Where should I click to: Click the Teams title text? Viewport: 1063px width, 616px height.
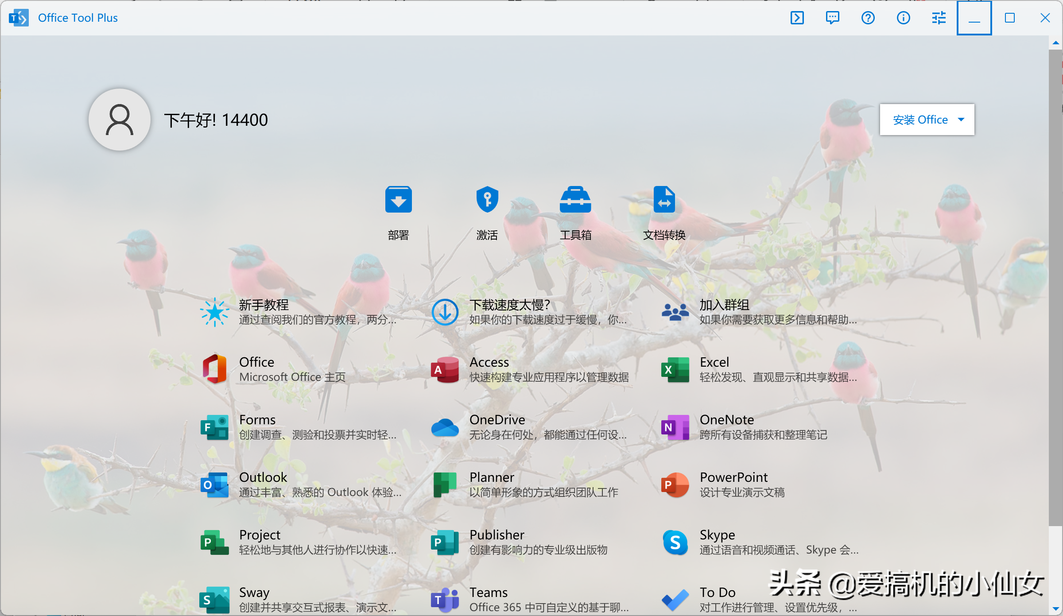pyautogui.click(x=489, y=593)
